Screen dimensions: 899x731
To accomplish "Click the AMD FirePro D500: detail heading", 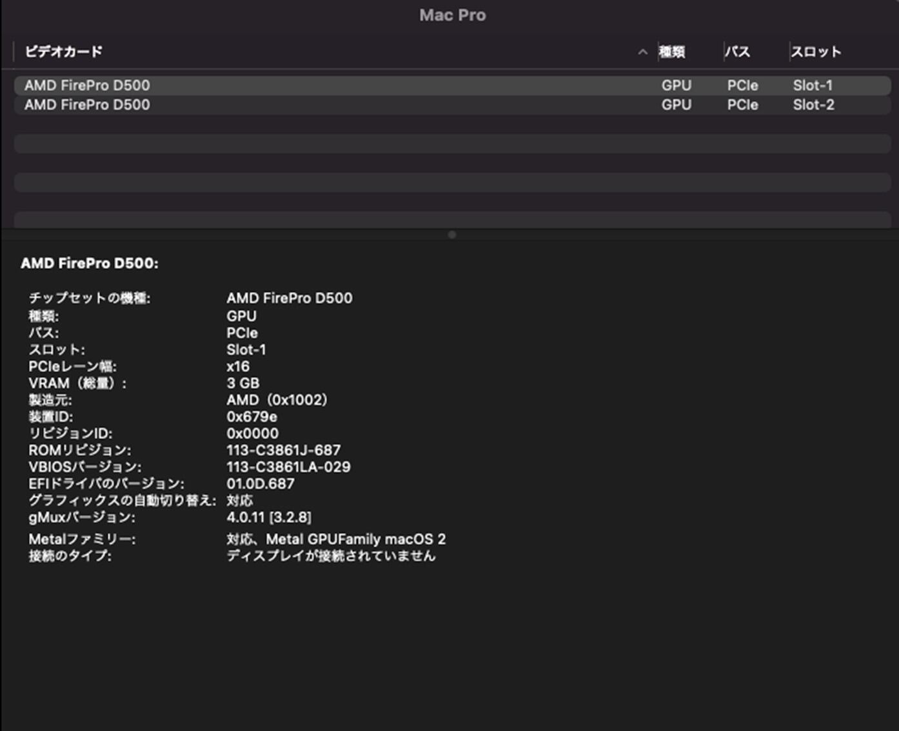I will (x=90, y=263).
